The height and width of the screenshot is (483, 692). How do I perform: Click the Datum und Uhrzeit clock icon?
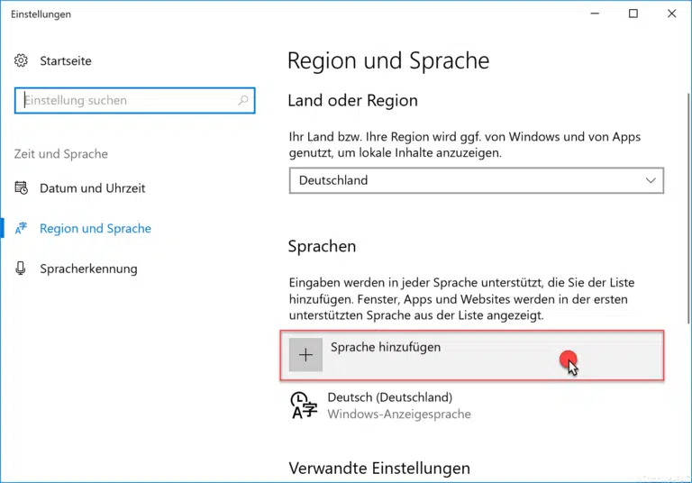22,188
